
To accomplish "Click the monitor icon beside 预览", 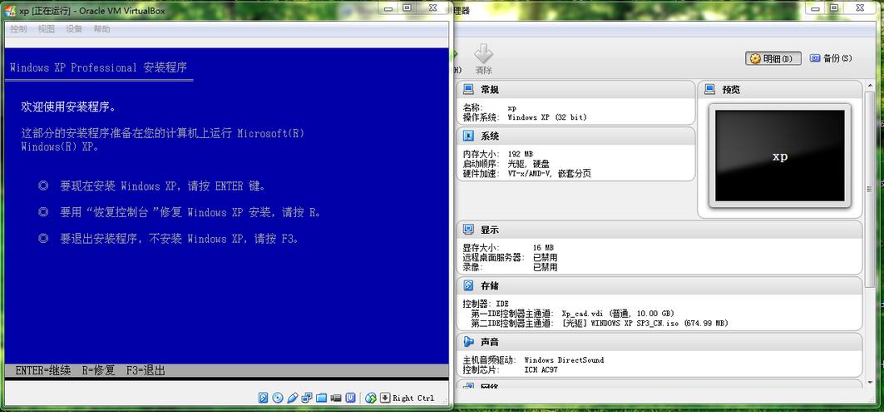I will (x=710, y=90).
